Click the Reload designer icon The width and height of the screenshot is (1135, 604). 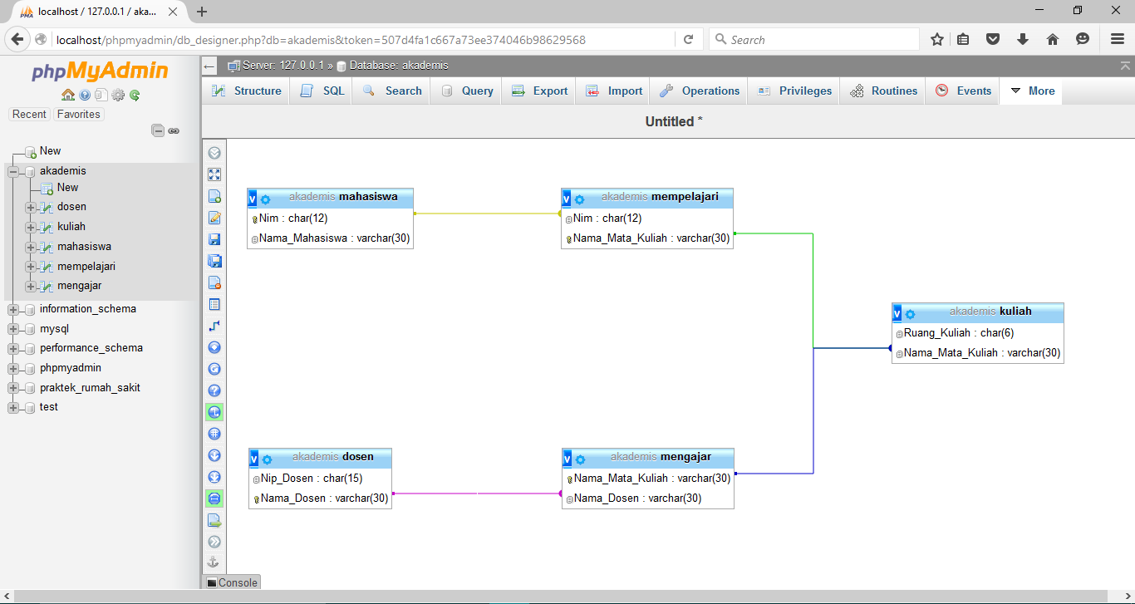point(214,369)
